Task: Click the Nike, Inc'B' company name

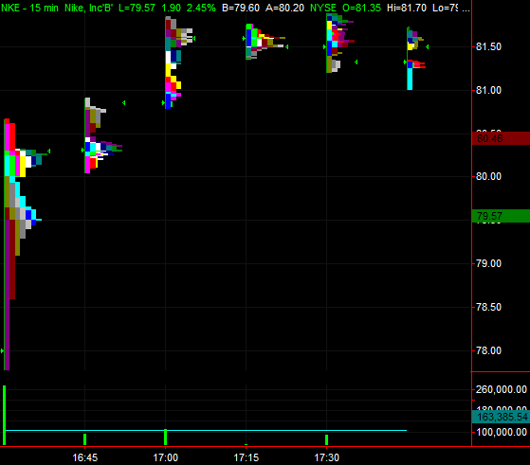Action: 88,8
